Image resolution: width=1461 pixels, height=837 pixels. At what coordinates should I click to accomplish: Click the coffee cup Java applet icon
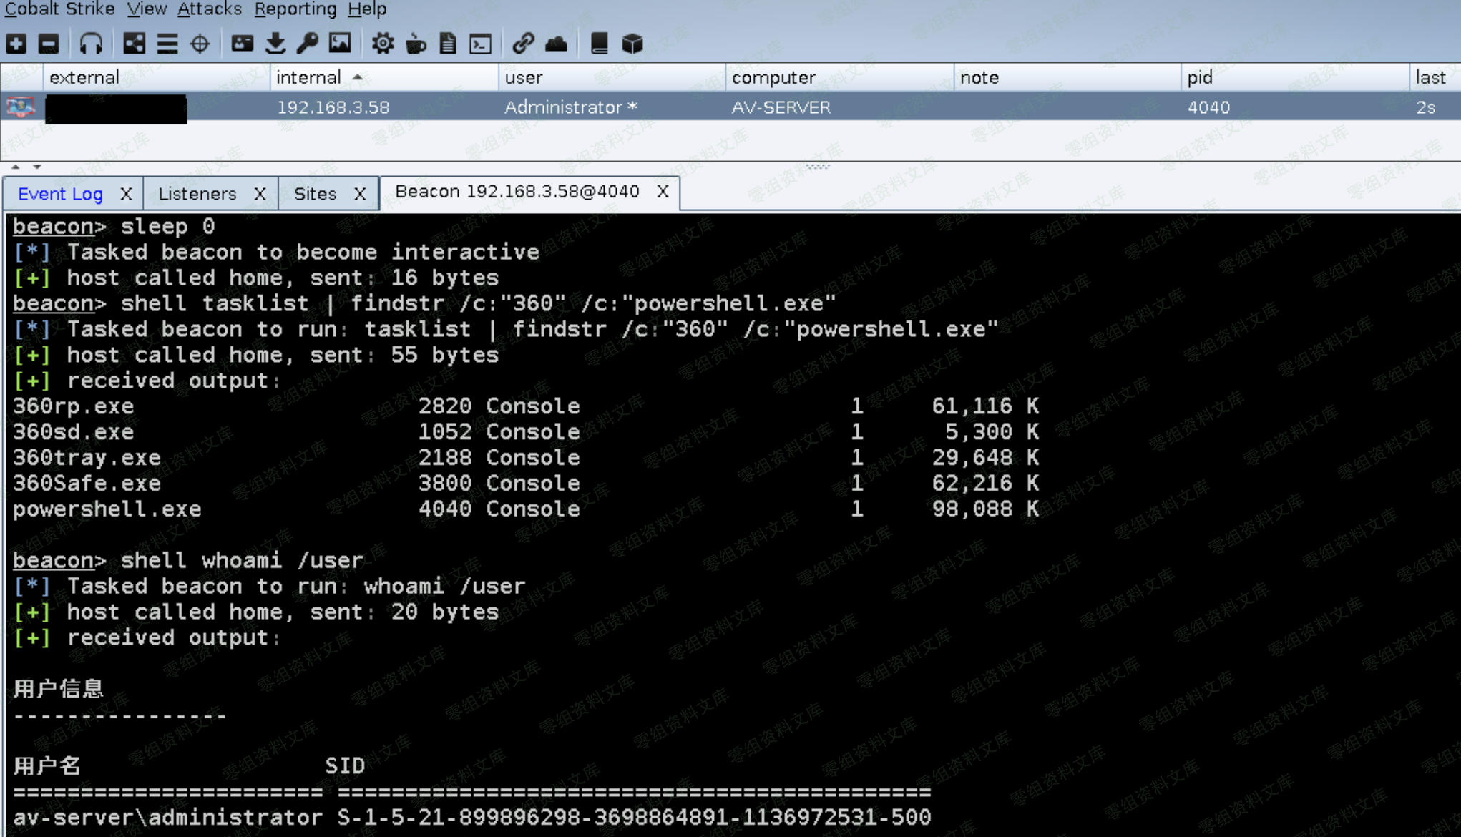pos(416,44)
